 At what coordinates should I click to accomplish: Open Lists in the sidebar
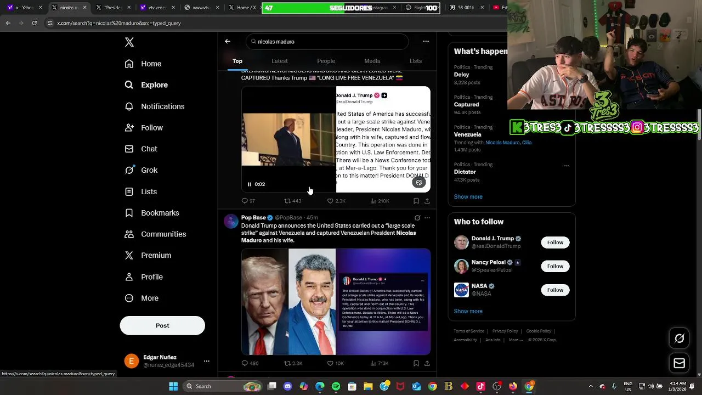tap(141, 191)
